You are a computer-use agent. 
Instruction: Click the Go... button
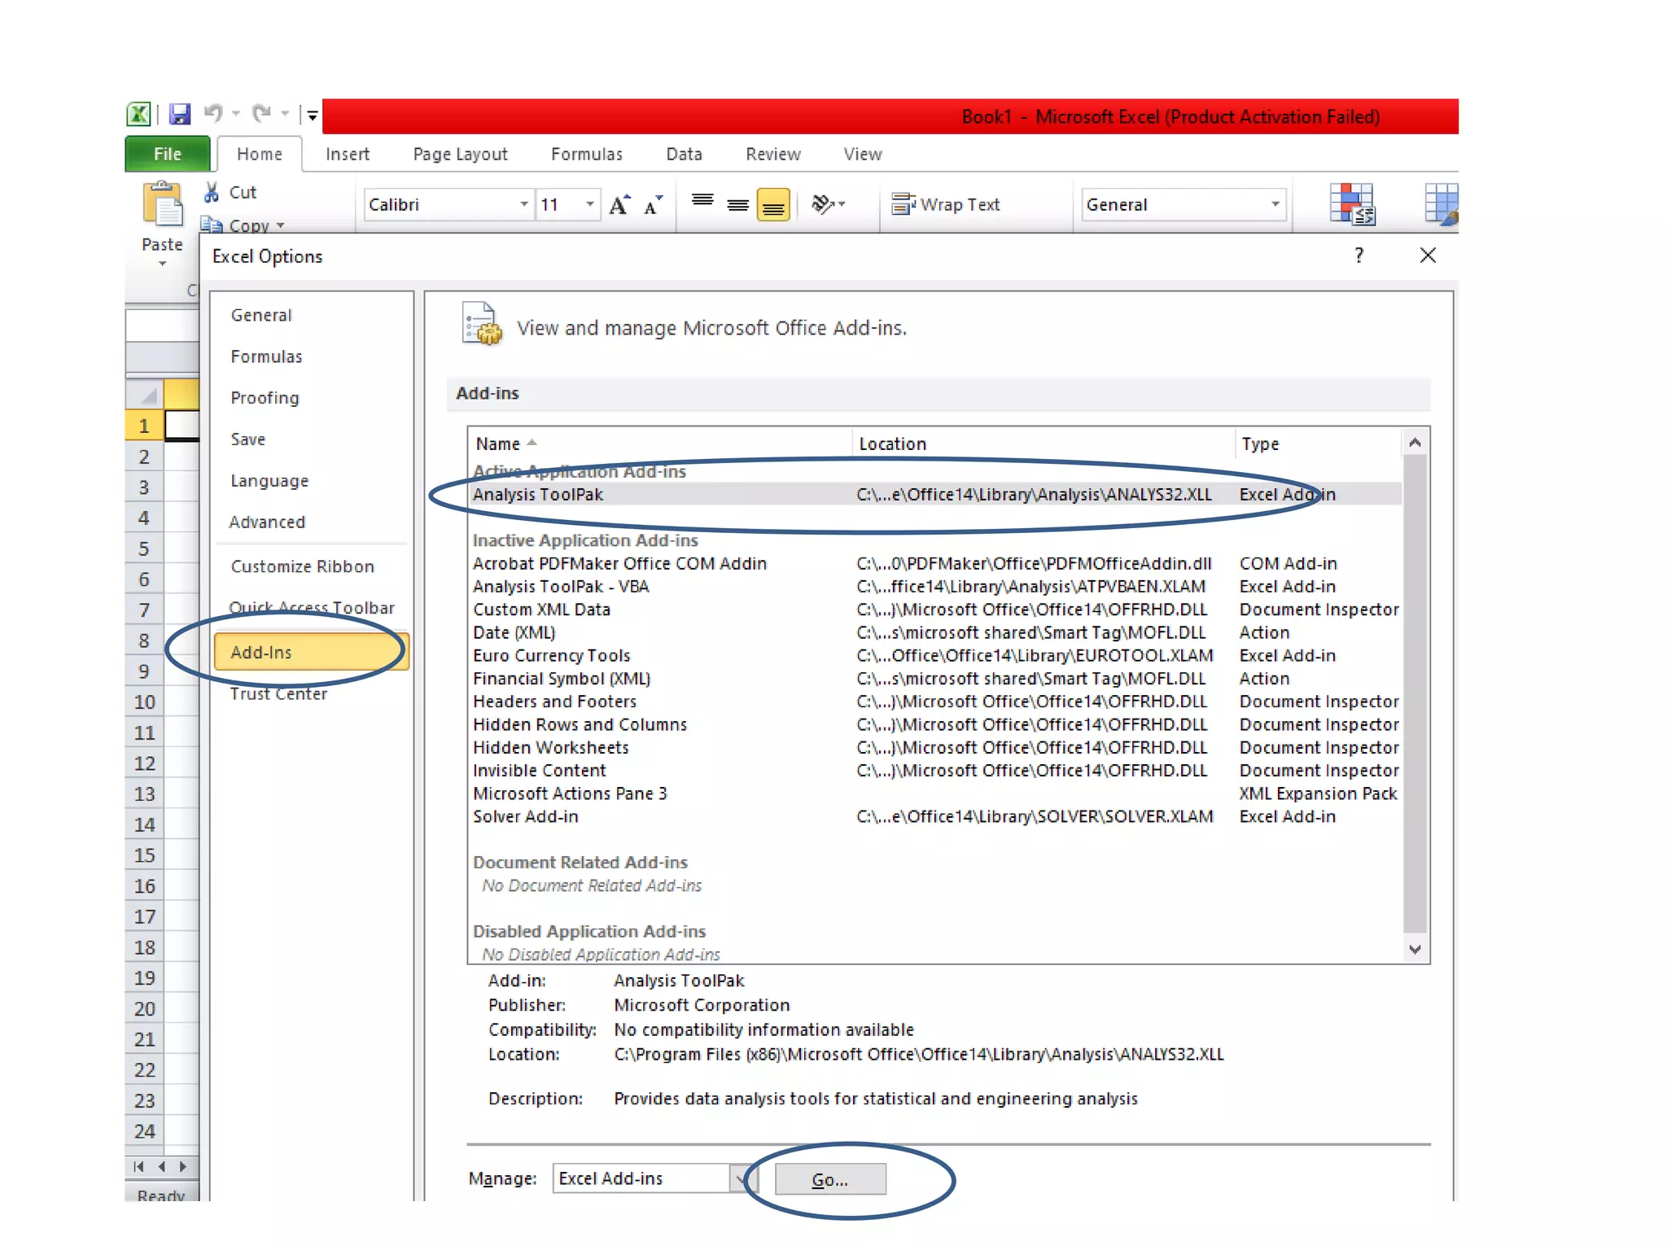coord(830,1179)
